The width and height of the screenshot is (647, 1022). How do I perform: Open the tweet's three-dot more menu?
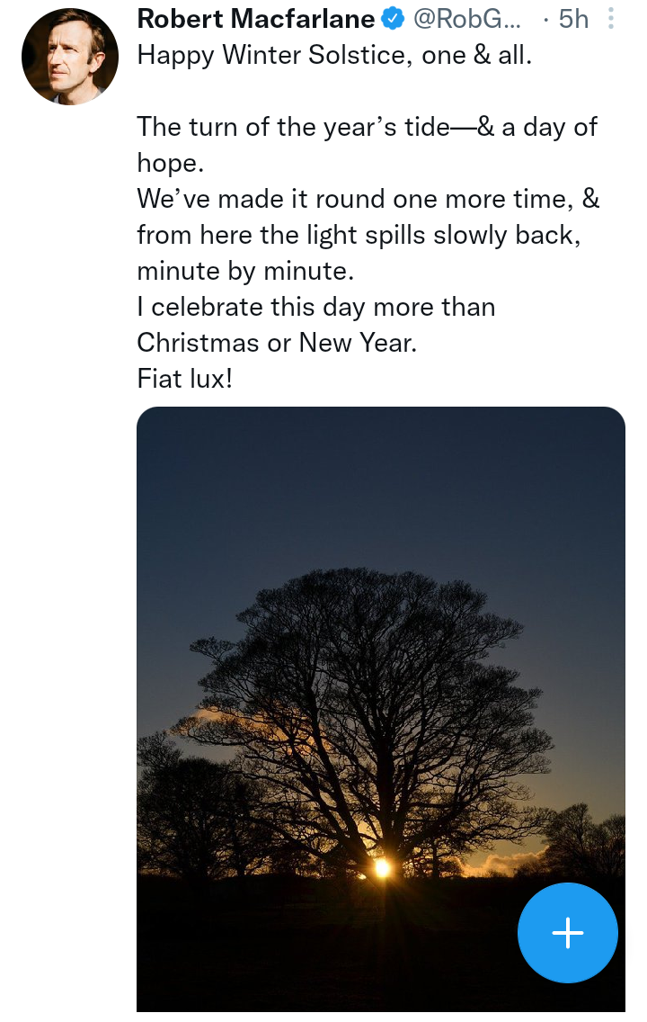tap(611, 19)
